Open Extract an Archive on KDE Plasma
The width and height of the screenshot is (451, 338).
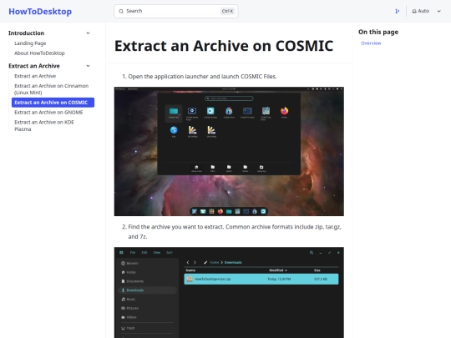(44, 125)
